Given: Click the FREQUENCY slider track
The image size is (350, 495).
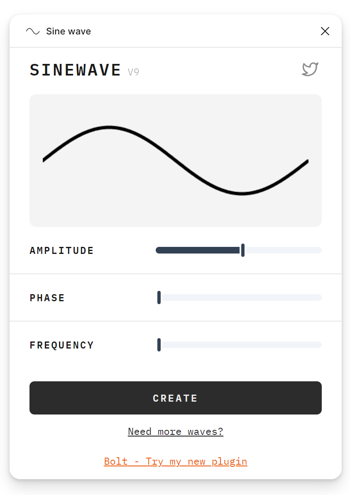Looking at the screenshot, I should 239,345.
